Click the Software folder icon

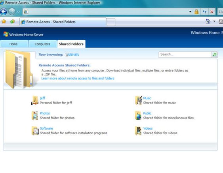[x=35, y=131]
